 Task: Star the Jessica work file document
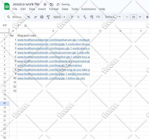[45, 4]
